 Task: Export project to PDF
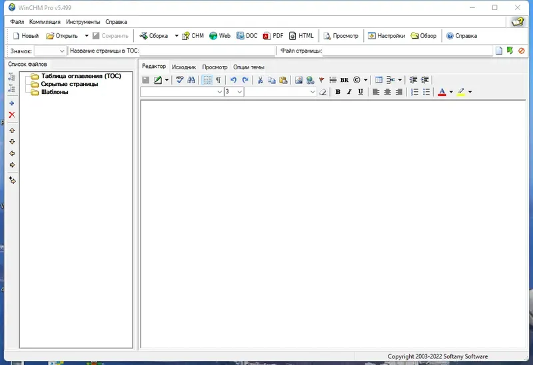point(273,36)
